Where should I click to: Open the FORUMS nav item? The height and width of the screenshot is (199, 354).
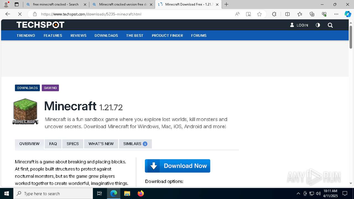pyautogui.click(x=199, y=35)
